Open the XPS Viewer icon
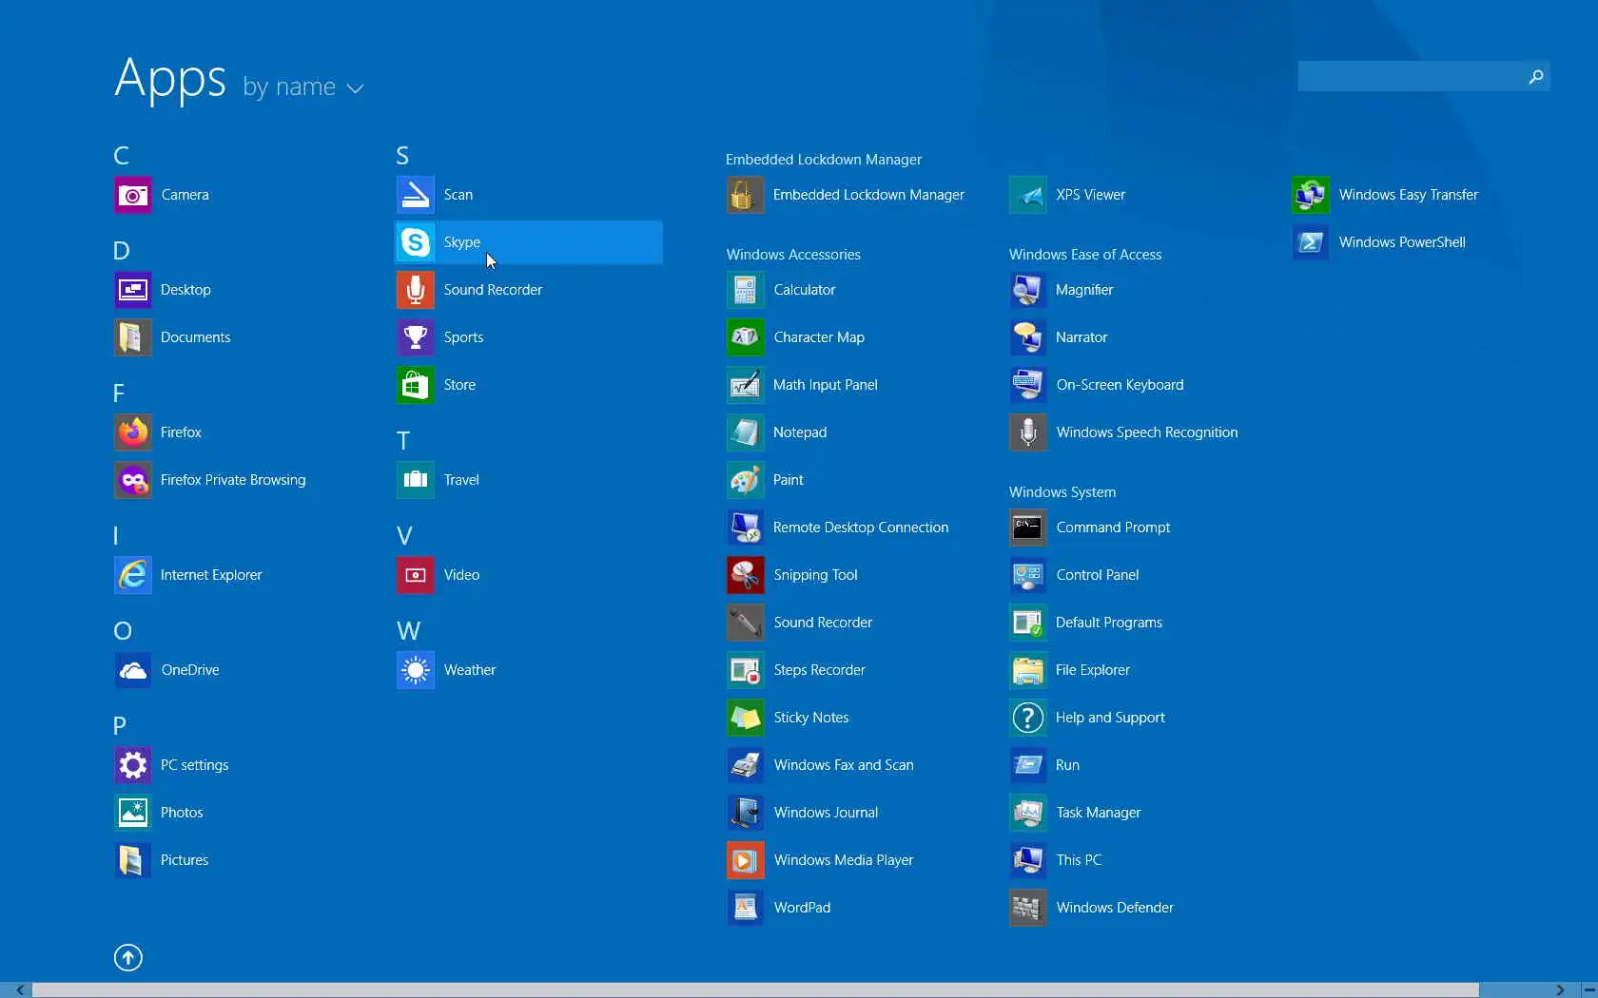Image resolution: width=1598 pixels, height=998 pixels. 1028,195
